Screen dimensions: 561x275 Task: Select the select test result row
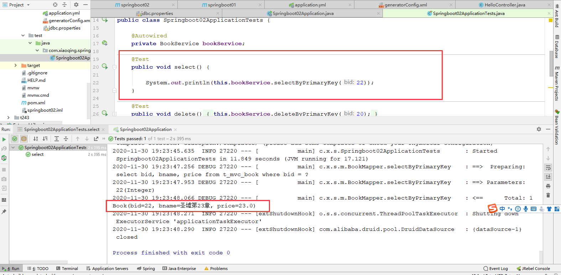pos(58,154)
